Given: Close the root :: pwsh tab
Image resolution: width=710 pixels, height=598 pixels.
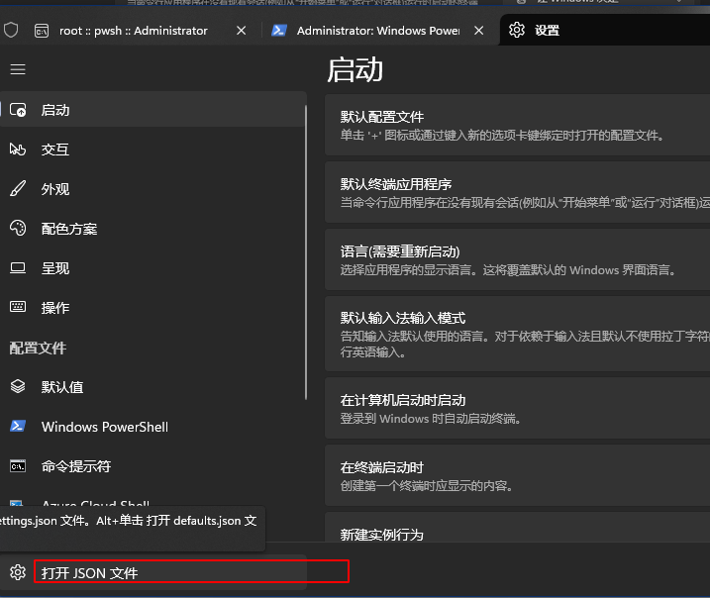Looking at the screenshot, I should click(241, 31).
